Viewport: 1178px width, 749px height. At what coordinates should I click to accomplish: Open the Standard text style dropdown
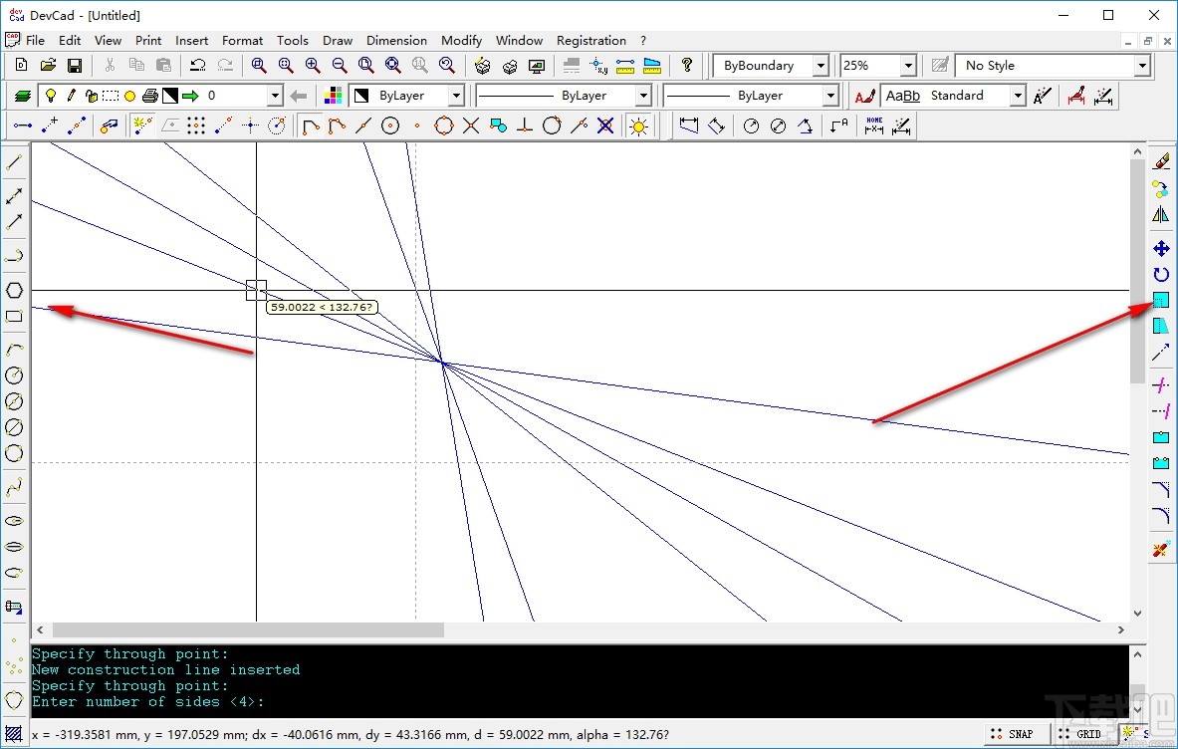[x=1017, y=96]
